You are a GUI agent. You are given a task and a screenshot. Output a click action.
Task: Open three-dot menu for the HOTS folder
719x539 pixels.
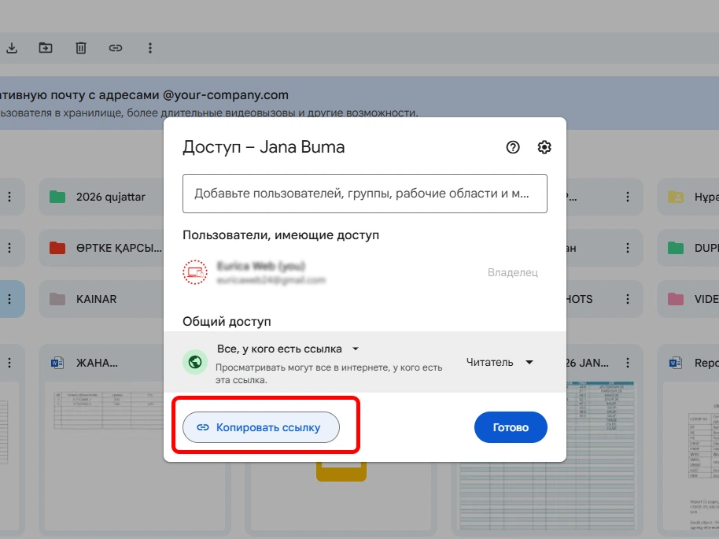(x=628, y=299)
